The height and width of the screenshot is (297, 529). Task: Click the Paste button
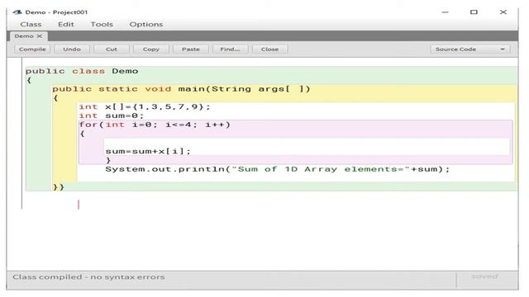191,49
